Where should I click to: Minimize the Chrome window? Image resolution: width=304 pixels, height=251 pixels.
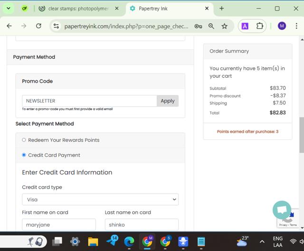coord(258,9)
